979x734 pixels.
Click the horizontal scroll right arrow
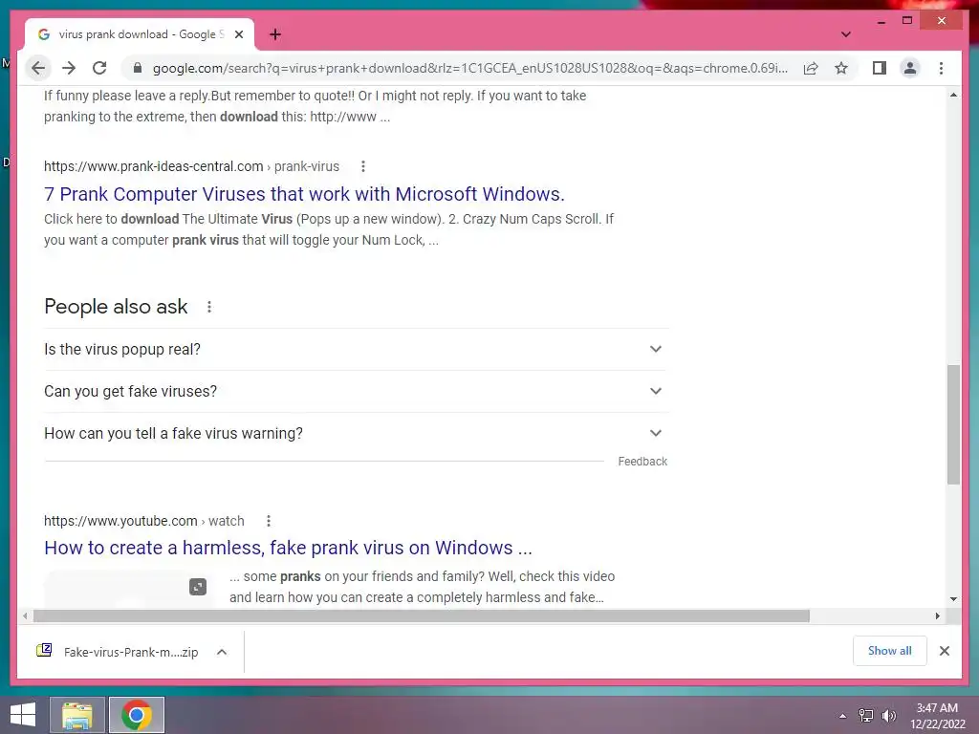[x=938, y=616]
